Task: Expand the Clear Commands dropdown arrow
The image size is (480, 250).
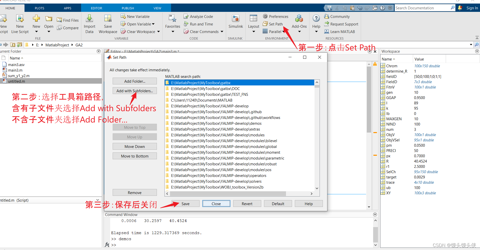Action: (222, 32)
